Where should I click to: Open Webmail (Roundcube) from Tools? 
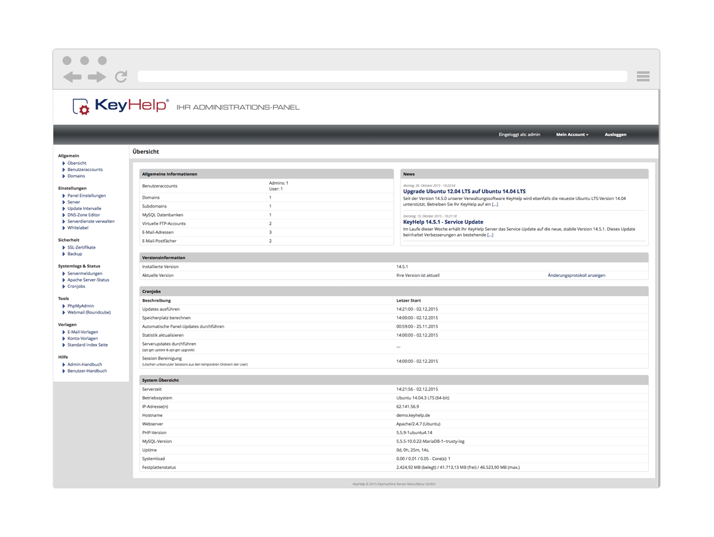coord(88,312)
